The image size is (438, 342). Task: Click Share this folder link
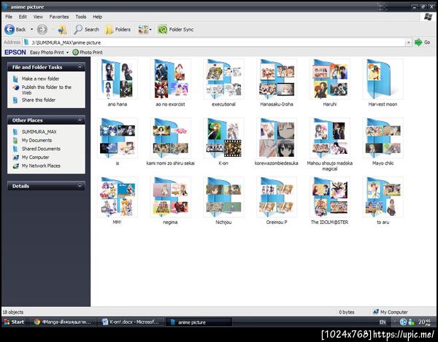pyautogui.click(x=39, y=100)
